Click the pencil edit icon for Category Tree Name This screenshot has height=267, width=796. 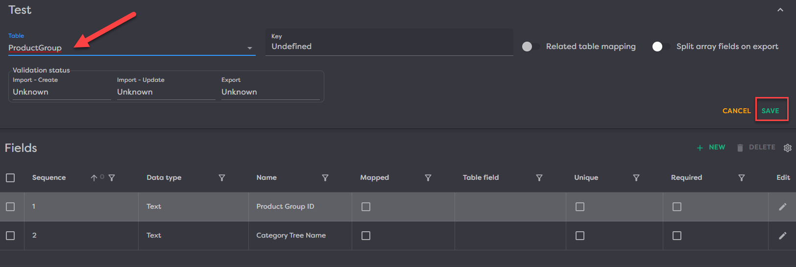click(782, 236)
